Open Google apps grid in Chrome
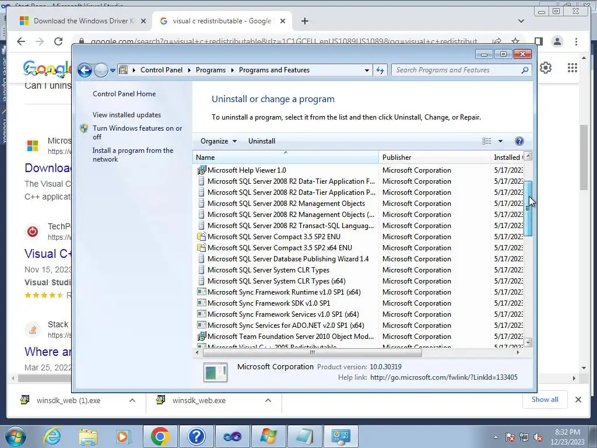The image size is (597, 448). [x=573, y=68]
